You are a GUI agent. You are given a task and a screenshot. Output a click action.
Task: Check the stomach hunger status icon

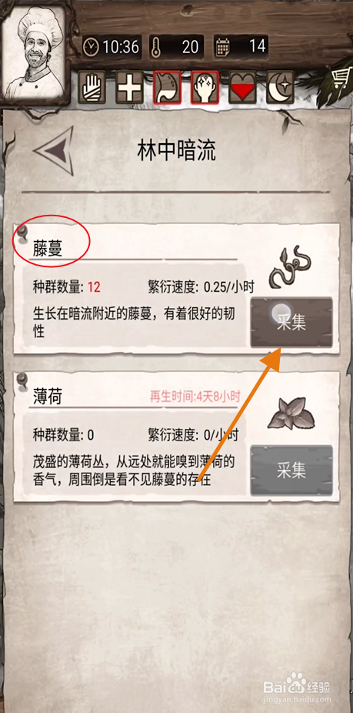pyautogui.click(x=168, y=87)
